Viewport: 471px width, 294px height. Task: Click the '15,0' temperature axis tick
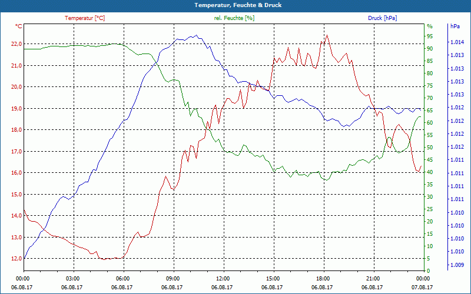16,194
